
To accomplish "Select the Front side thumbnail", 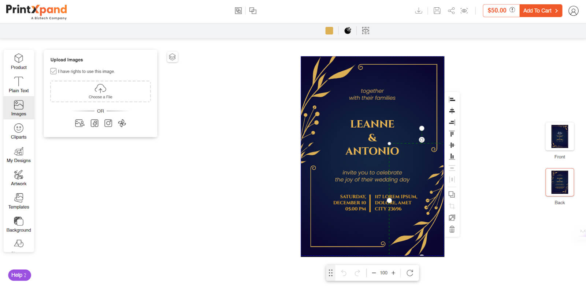I will [x=560, y=136].
